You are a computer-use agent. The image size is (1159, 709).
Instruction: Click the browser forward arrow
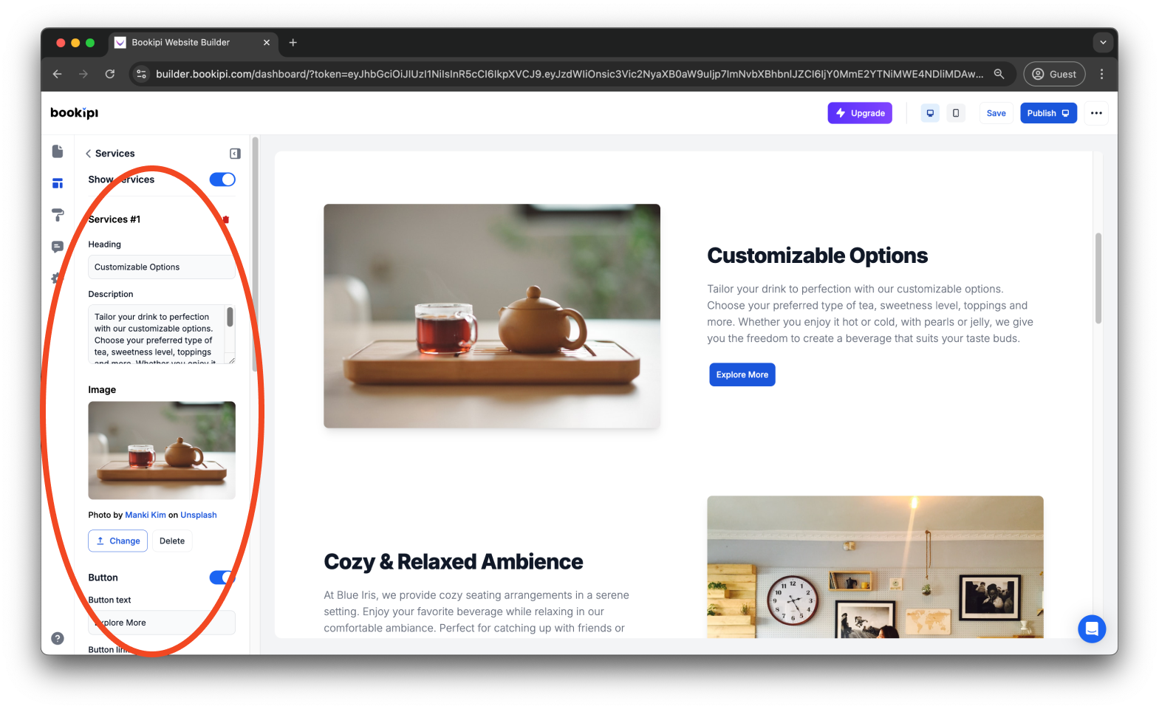tap(83, 74)
